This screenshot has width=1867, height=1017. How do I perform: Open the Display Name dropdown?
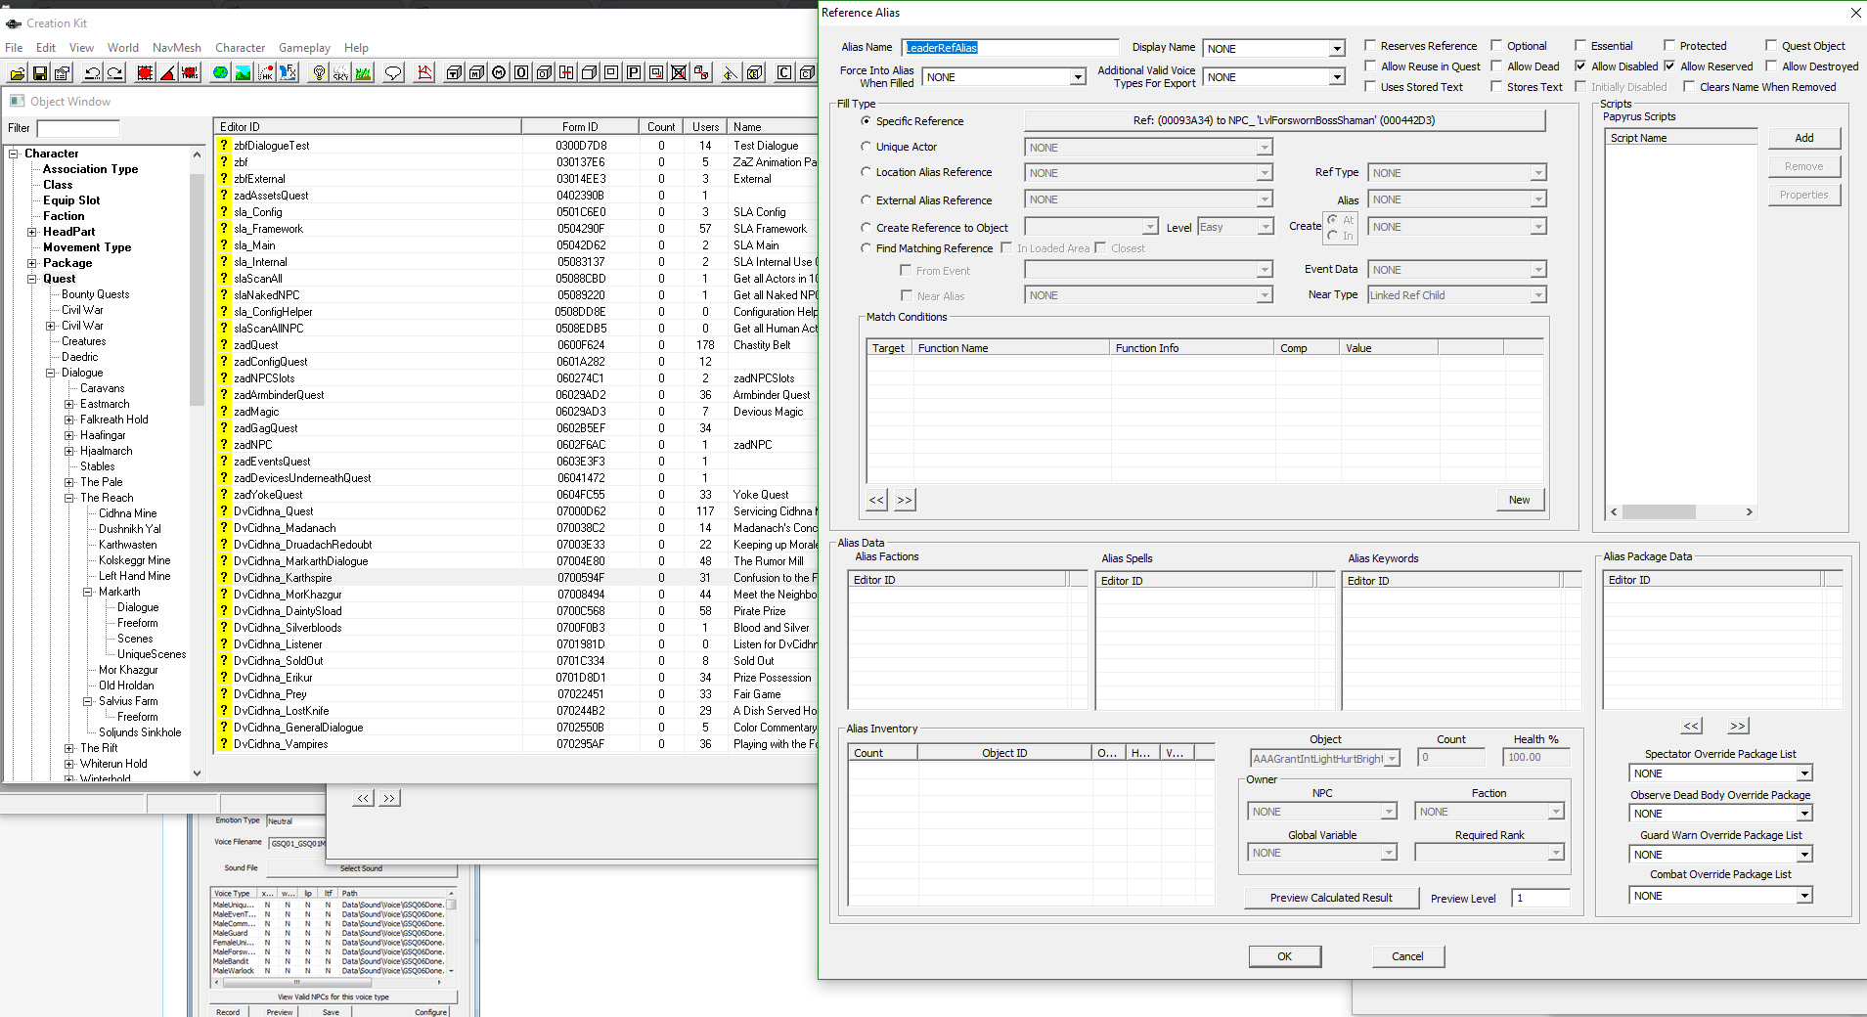tap(1273, 48)
